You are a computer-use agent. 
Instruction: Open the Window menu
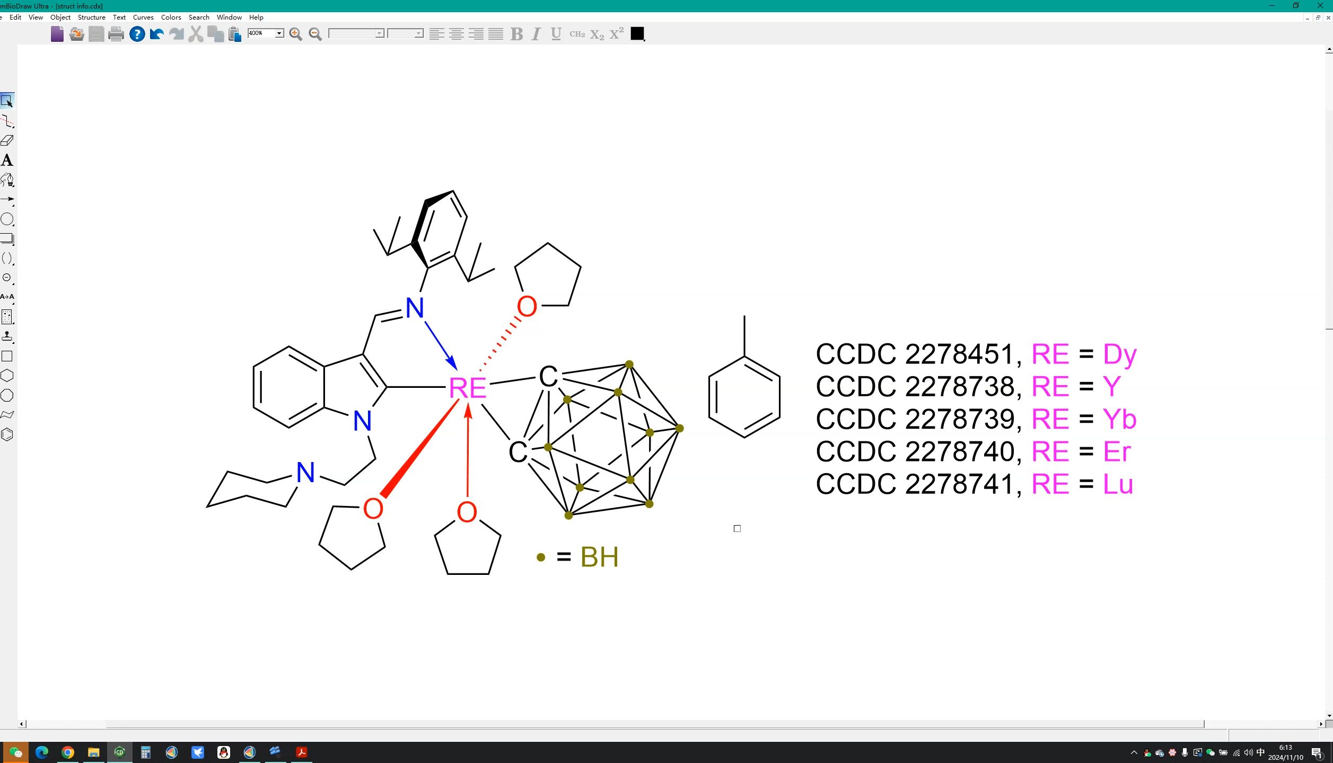point(229,17)
